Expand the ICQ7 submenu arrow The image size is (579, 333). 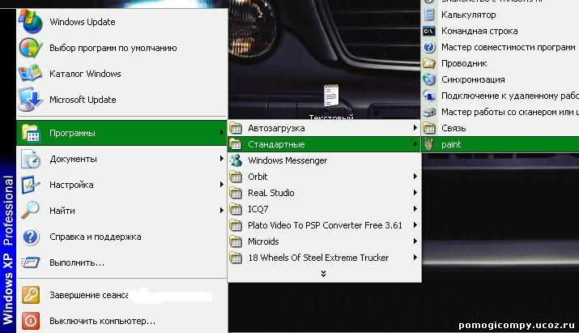(415, 209)
